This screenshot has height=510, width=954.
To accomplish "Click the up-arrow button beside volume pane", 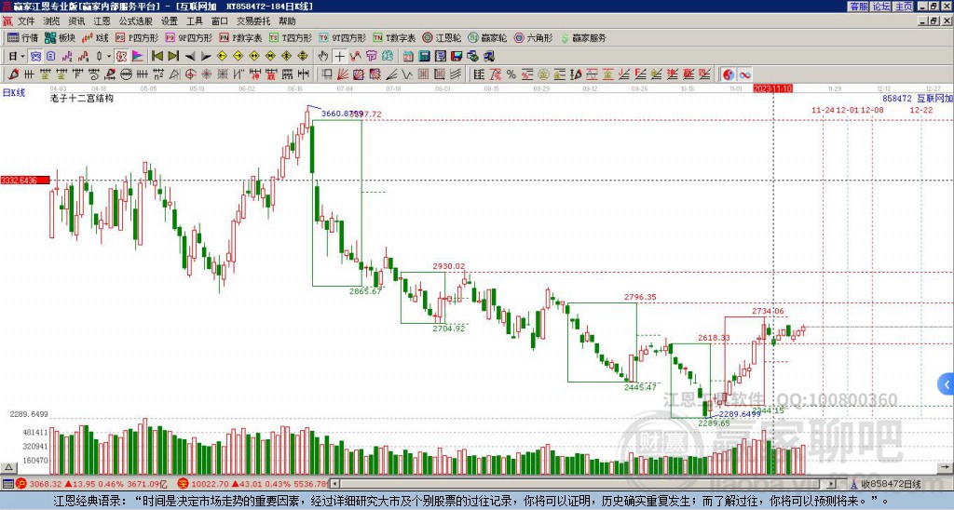I will tap(8, 467).
